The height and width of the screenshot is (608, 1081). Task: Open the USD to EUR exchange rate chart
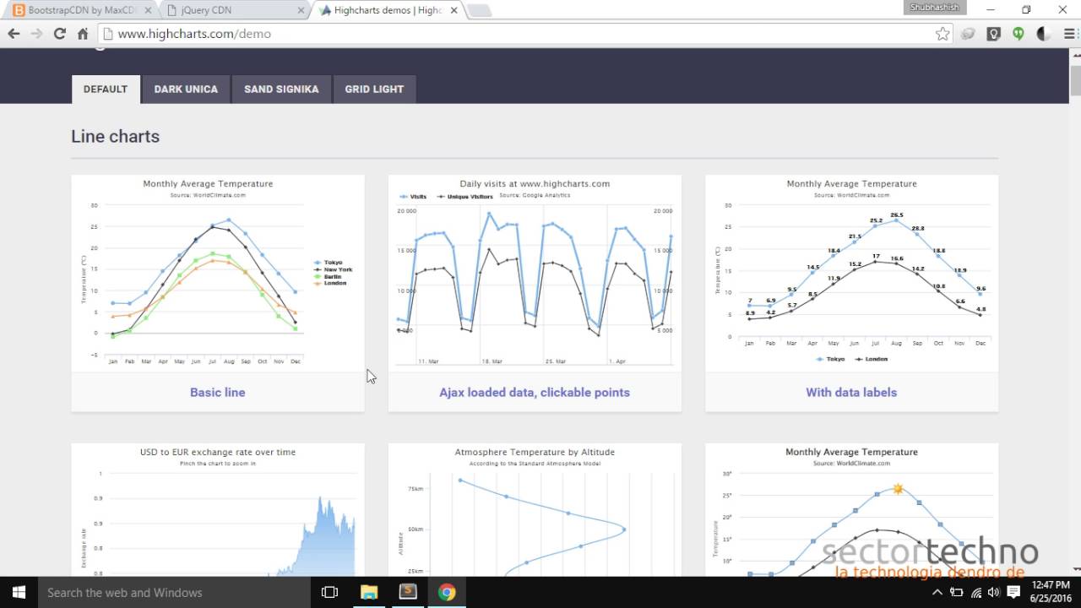coord(218,509)
